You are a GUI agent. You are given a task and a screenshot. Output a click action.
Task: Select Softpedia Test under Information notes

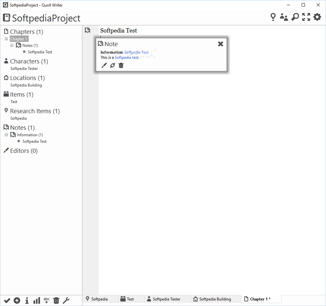click(x=34, y=141)
